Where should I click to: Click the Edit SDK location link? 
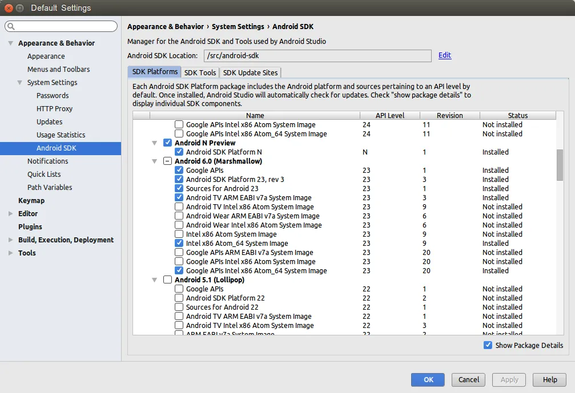445,55
